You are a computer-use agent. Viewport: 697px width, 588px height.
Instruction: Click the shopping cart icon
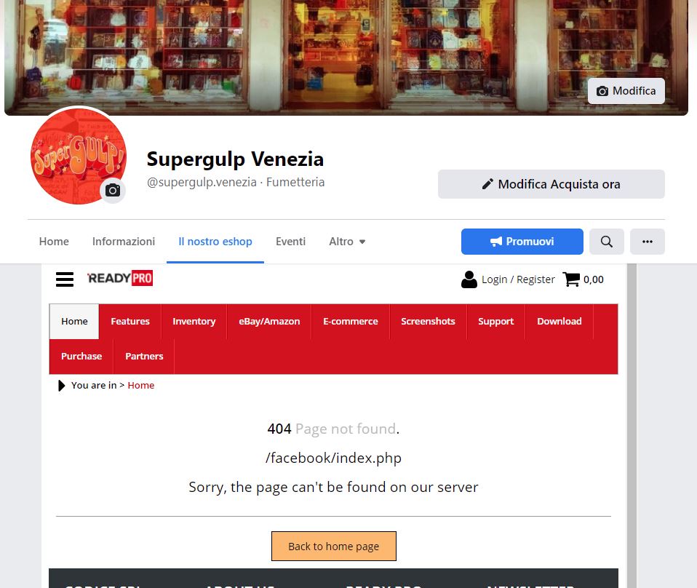point(571,279)
